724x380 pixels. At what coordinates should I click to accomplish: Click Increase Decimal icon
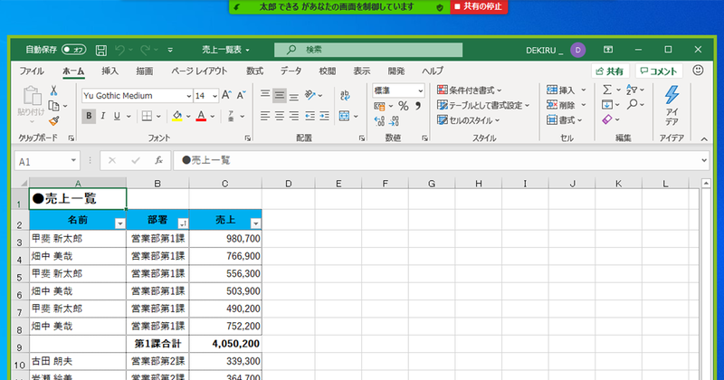(379, 121)
